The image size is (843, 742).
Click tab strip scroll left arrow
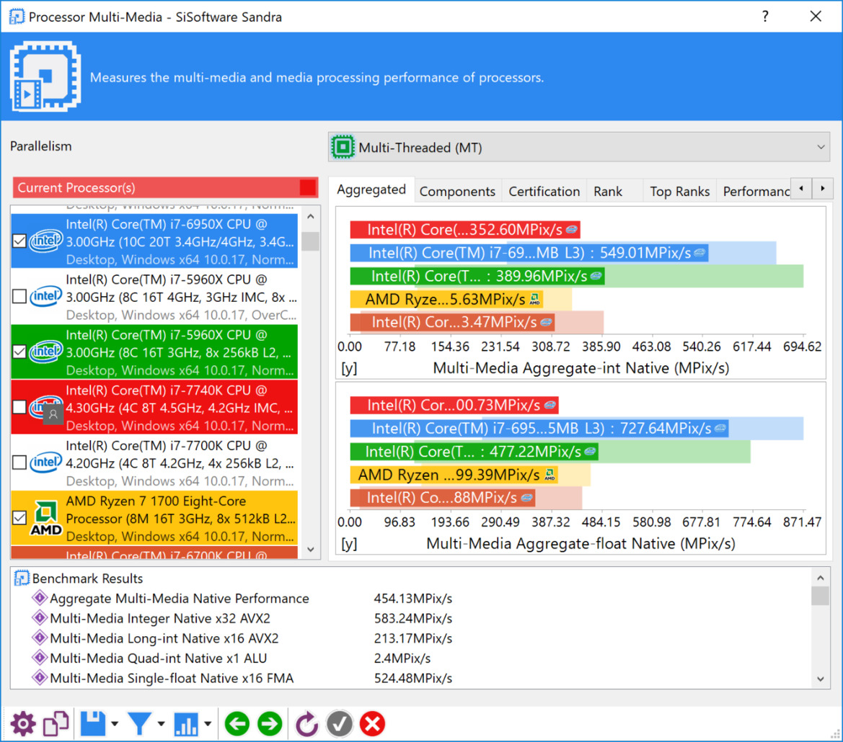click(x=801, y=189)
